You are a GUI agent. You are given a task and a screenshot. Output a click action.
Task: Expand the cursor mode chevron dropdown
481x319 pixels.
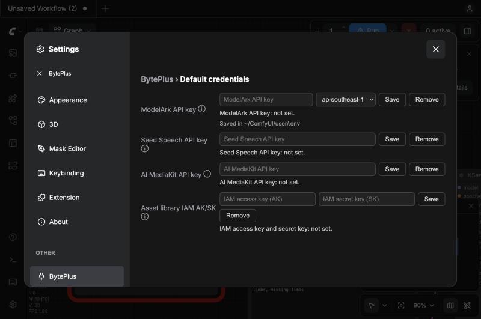point(385,305)
